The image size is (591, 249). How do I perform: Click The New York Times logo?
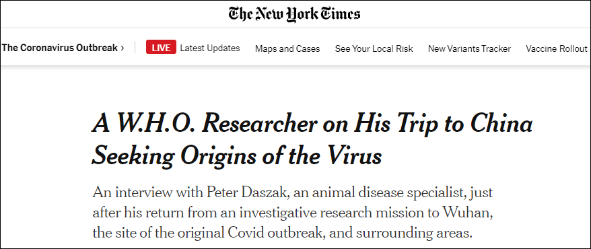coord(294,14)
